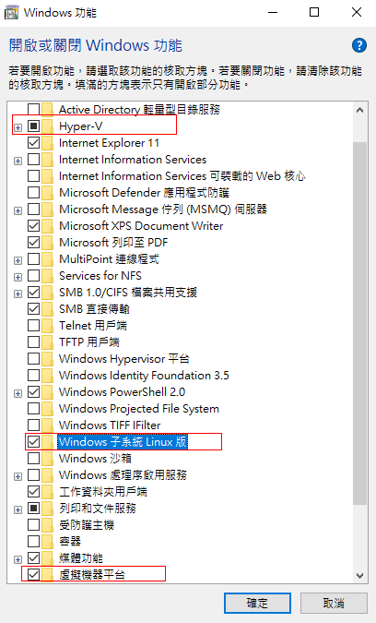This screenshot has height=623, width=376.
Task: Expand the 列印和文件服務 tree node
Action: tap(18, 509)
